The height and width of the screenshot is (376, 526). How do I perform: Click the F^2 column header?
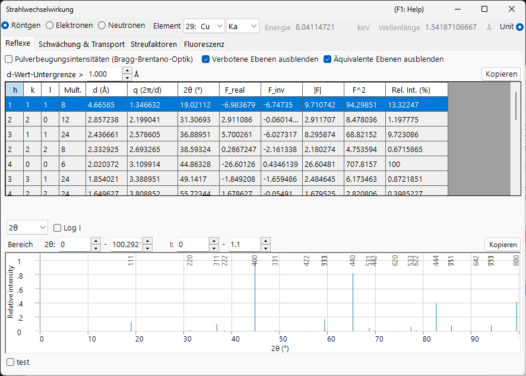365,90
